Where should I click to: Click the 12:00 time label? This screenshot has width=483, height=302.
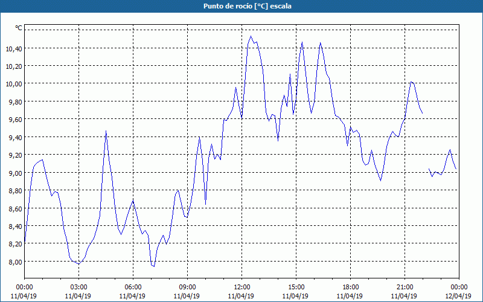point(242,288)
